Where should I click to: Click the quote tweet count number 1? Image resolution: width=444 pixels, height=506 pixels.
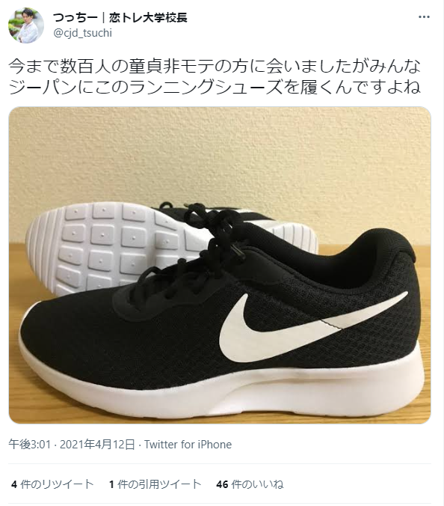click(111, 484)
